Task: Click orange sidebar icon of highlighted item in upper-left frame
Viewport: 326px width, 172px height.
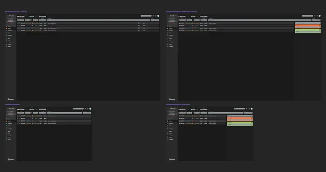Action: (x=7, y=28)
